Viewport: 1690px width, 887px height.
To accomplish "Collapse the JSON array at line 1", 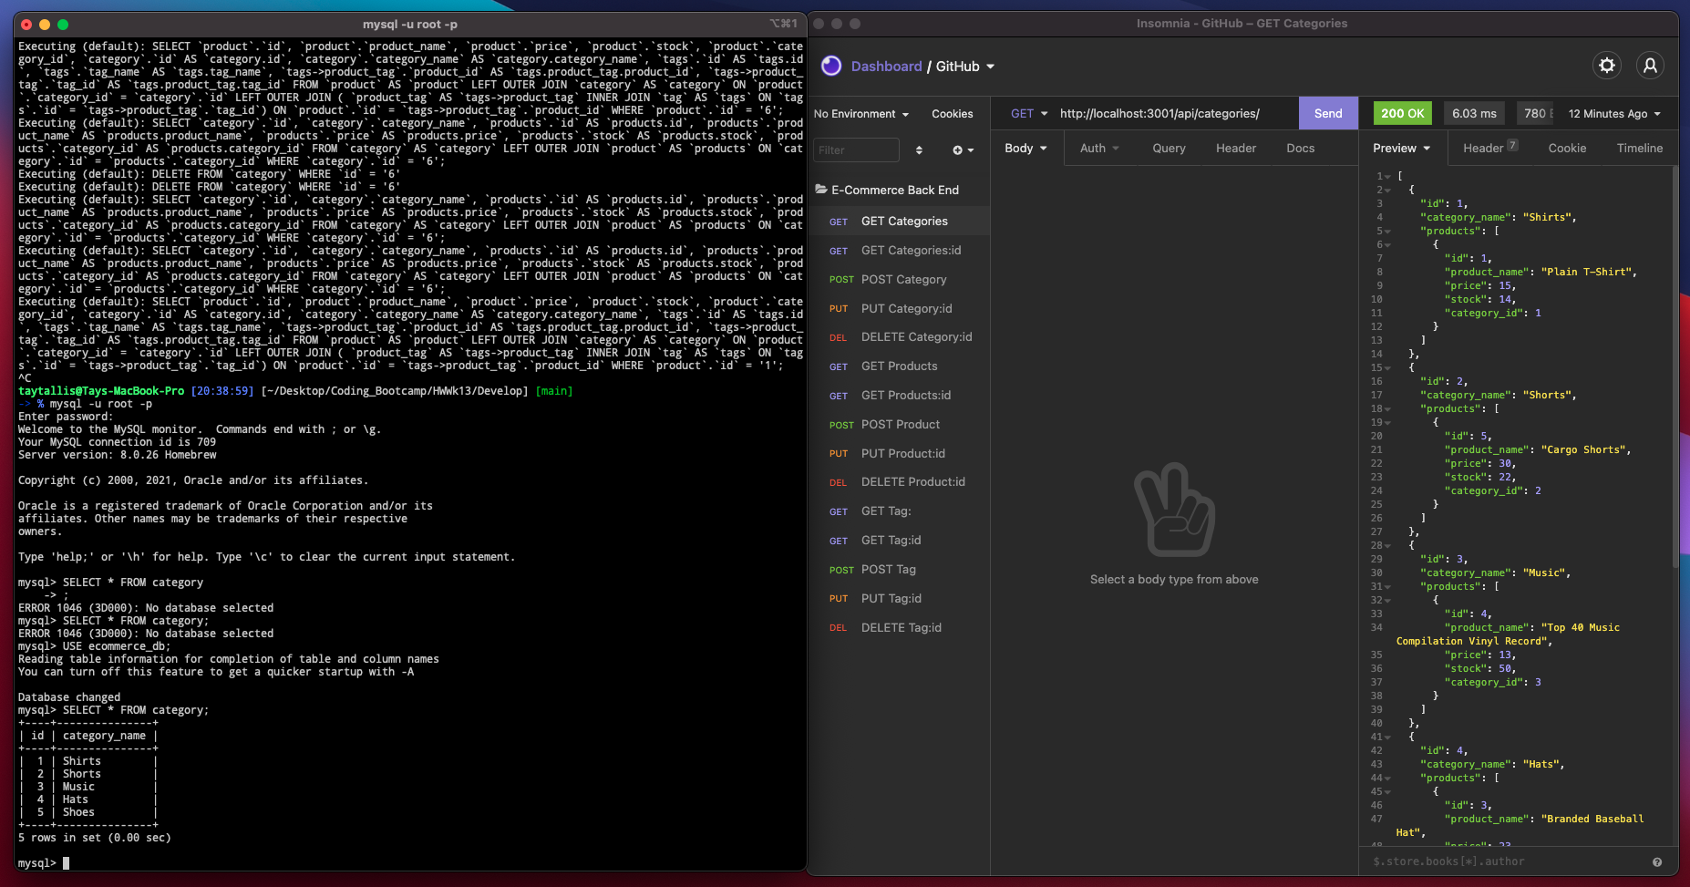I will click(1386, 175).
